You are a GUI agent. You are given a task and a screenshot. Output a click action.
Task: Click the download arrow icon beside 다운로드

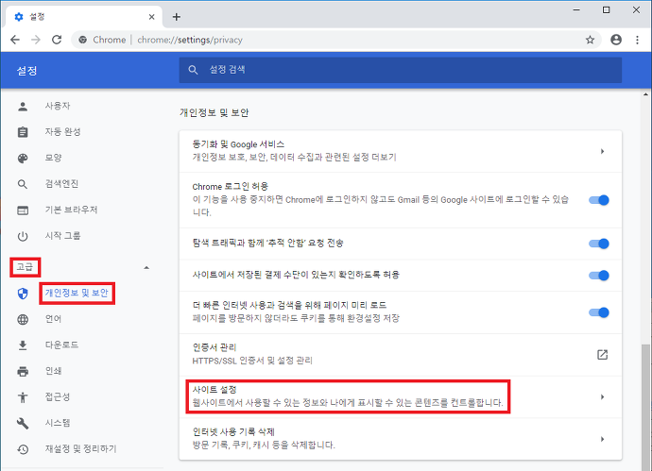point(23,345)
